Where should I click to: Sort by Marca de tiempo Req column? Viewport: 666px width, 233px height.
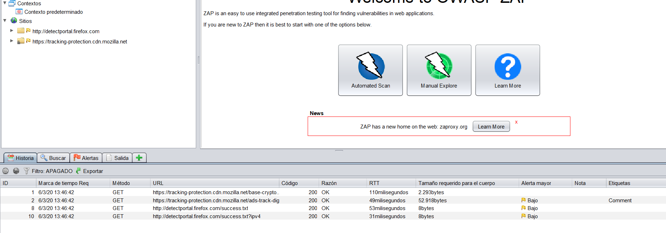pos(73,183)
